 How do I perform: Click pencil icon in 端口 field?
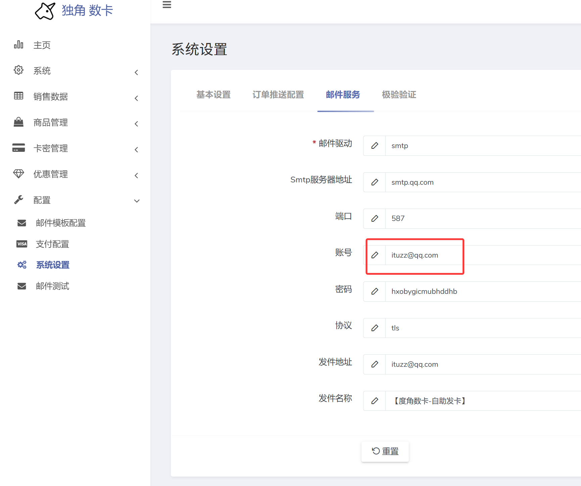pos(375,219)
